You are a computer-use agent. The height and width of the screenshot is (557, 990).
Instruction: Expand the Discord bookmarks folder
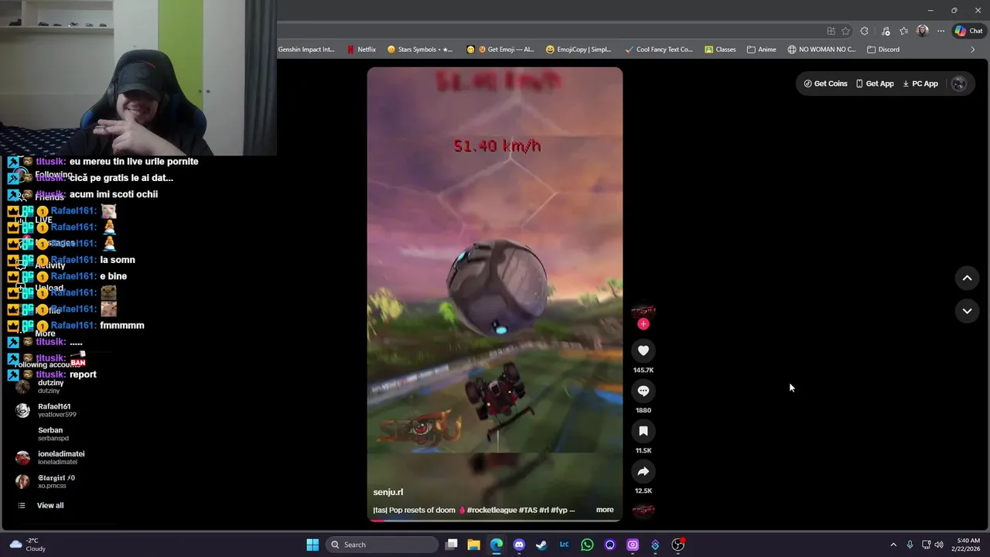(883, 50)
